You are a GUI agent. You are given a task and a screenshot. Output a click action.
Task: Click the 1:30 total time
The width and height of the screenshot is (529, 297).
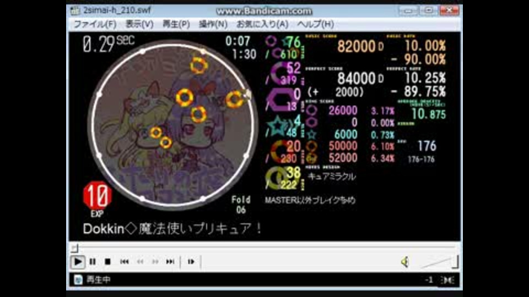click(x=244, y=54)
